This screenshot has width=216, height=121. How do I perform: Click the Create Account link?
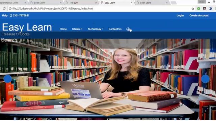click(x=199, y=15)
